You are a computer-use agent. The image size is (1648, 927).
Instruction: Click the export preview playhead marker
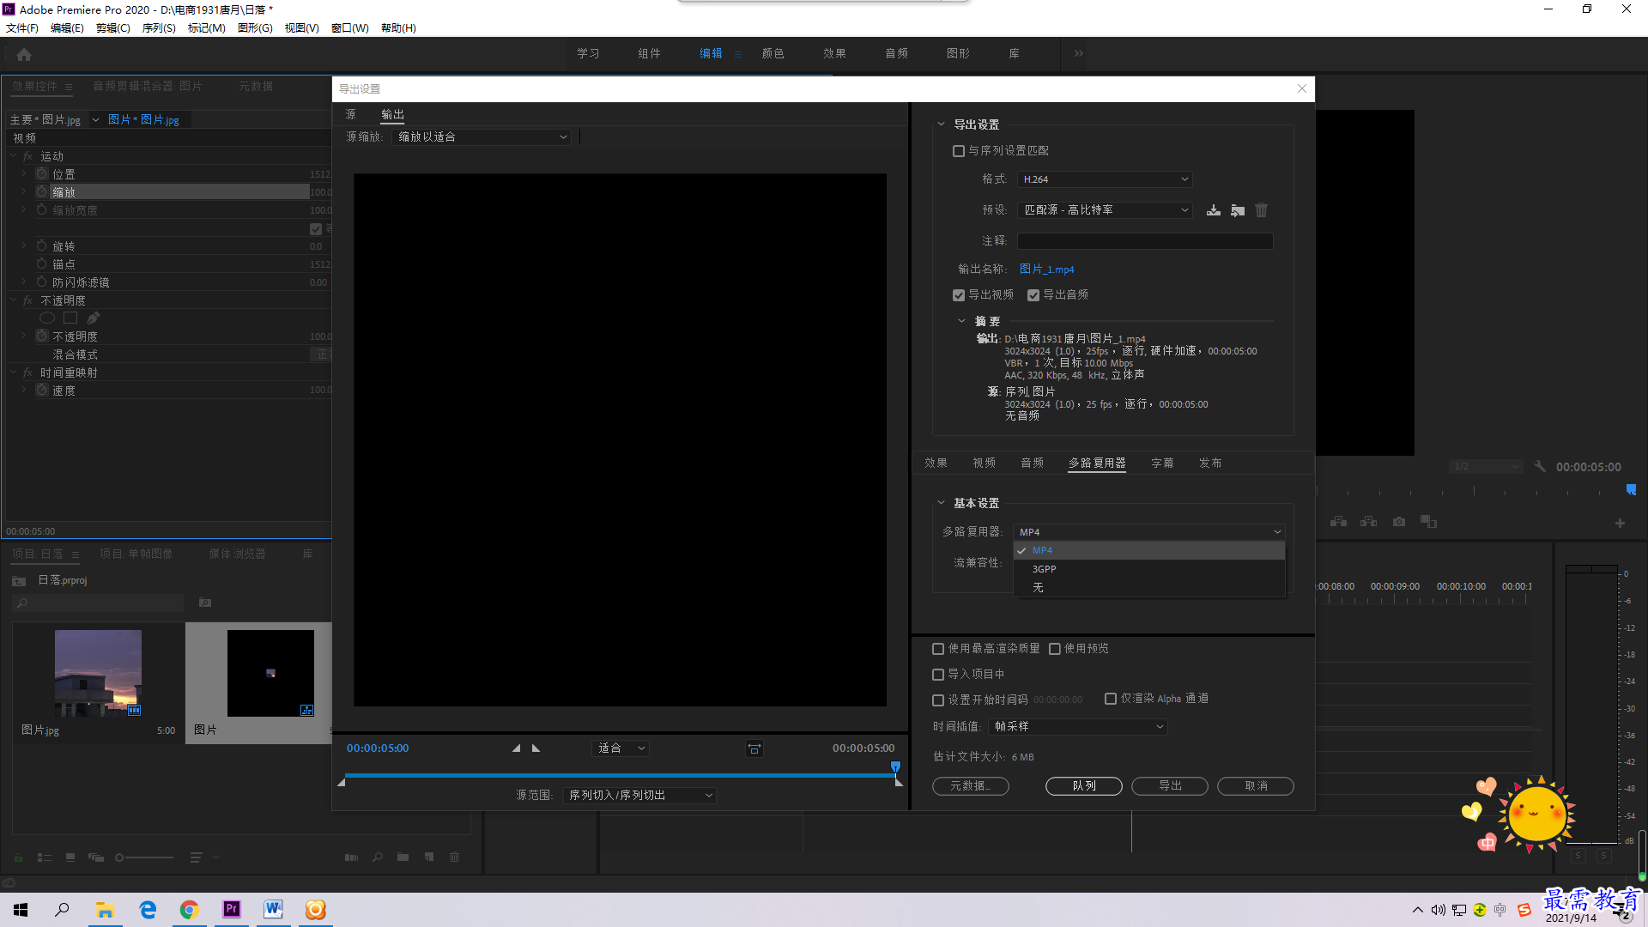(x=895, y=766)
